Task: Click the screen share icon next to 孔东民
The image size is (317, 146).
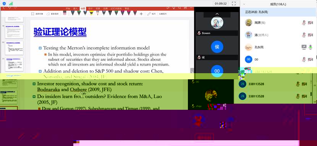Action: click(x=304, y=47)
